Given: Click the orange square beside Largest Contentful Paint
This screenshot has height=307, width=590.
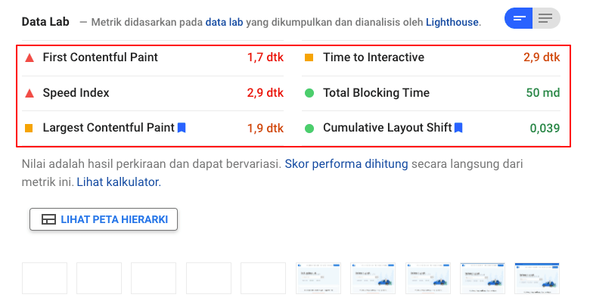Looking at the screenshot, I should pyautogui.click(x=29, y=128).
